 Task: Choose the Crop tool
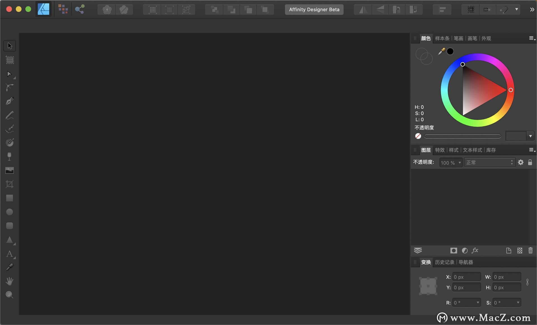(10, 184)
